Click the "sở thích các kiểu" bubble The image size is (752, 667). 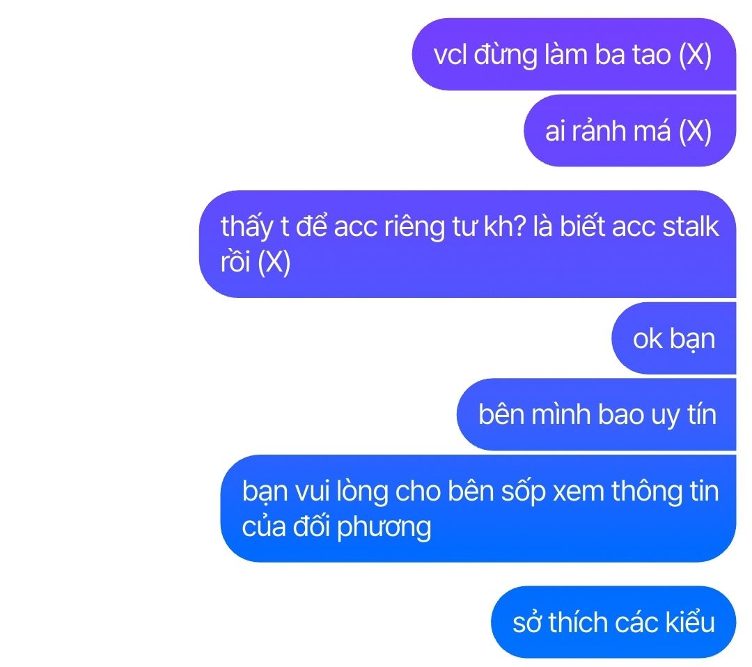(613, 622)
